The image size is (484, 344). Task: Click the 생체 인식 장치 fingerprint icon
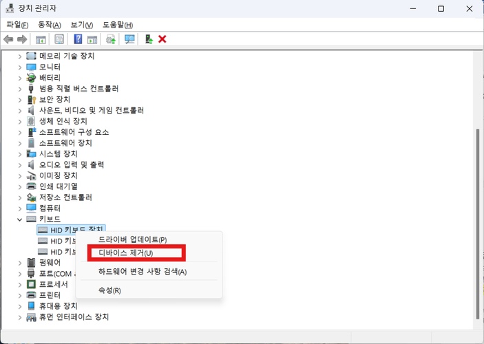tap(31, 121)
